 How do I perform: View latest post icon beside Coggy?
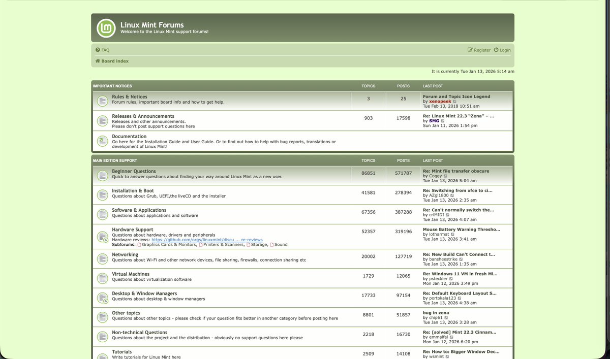pos(445,176)
